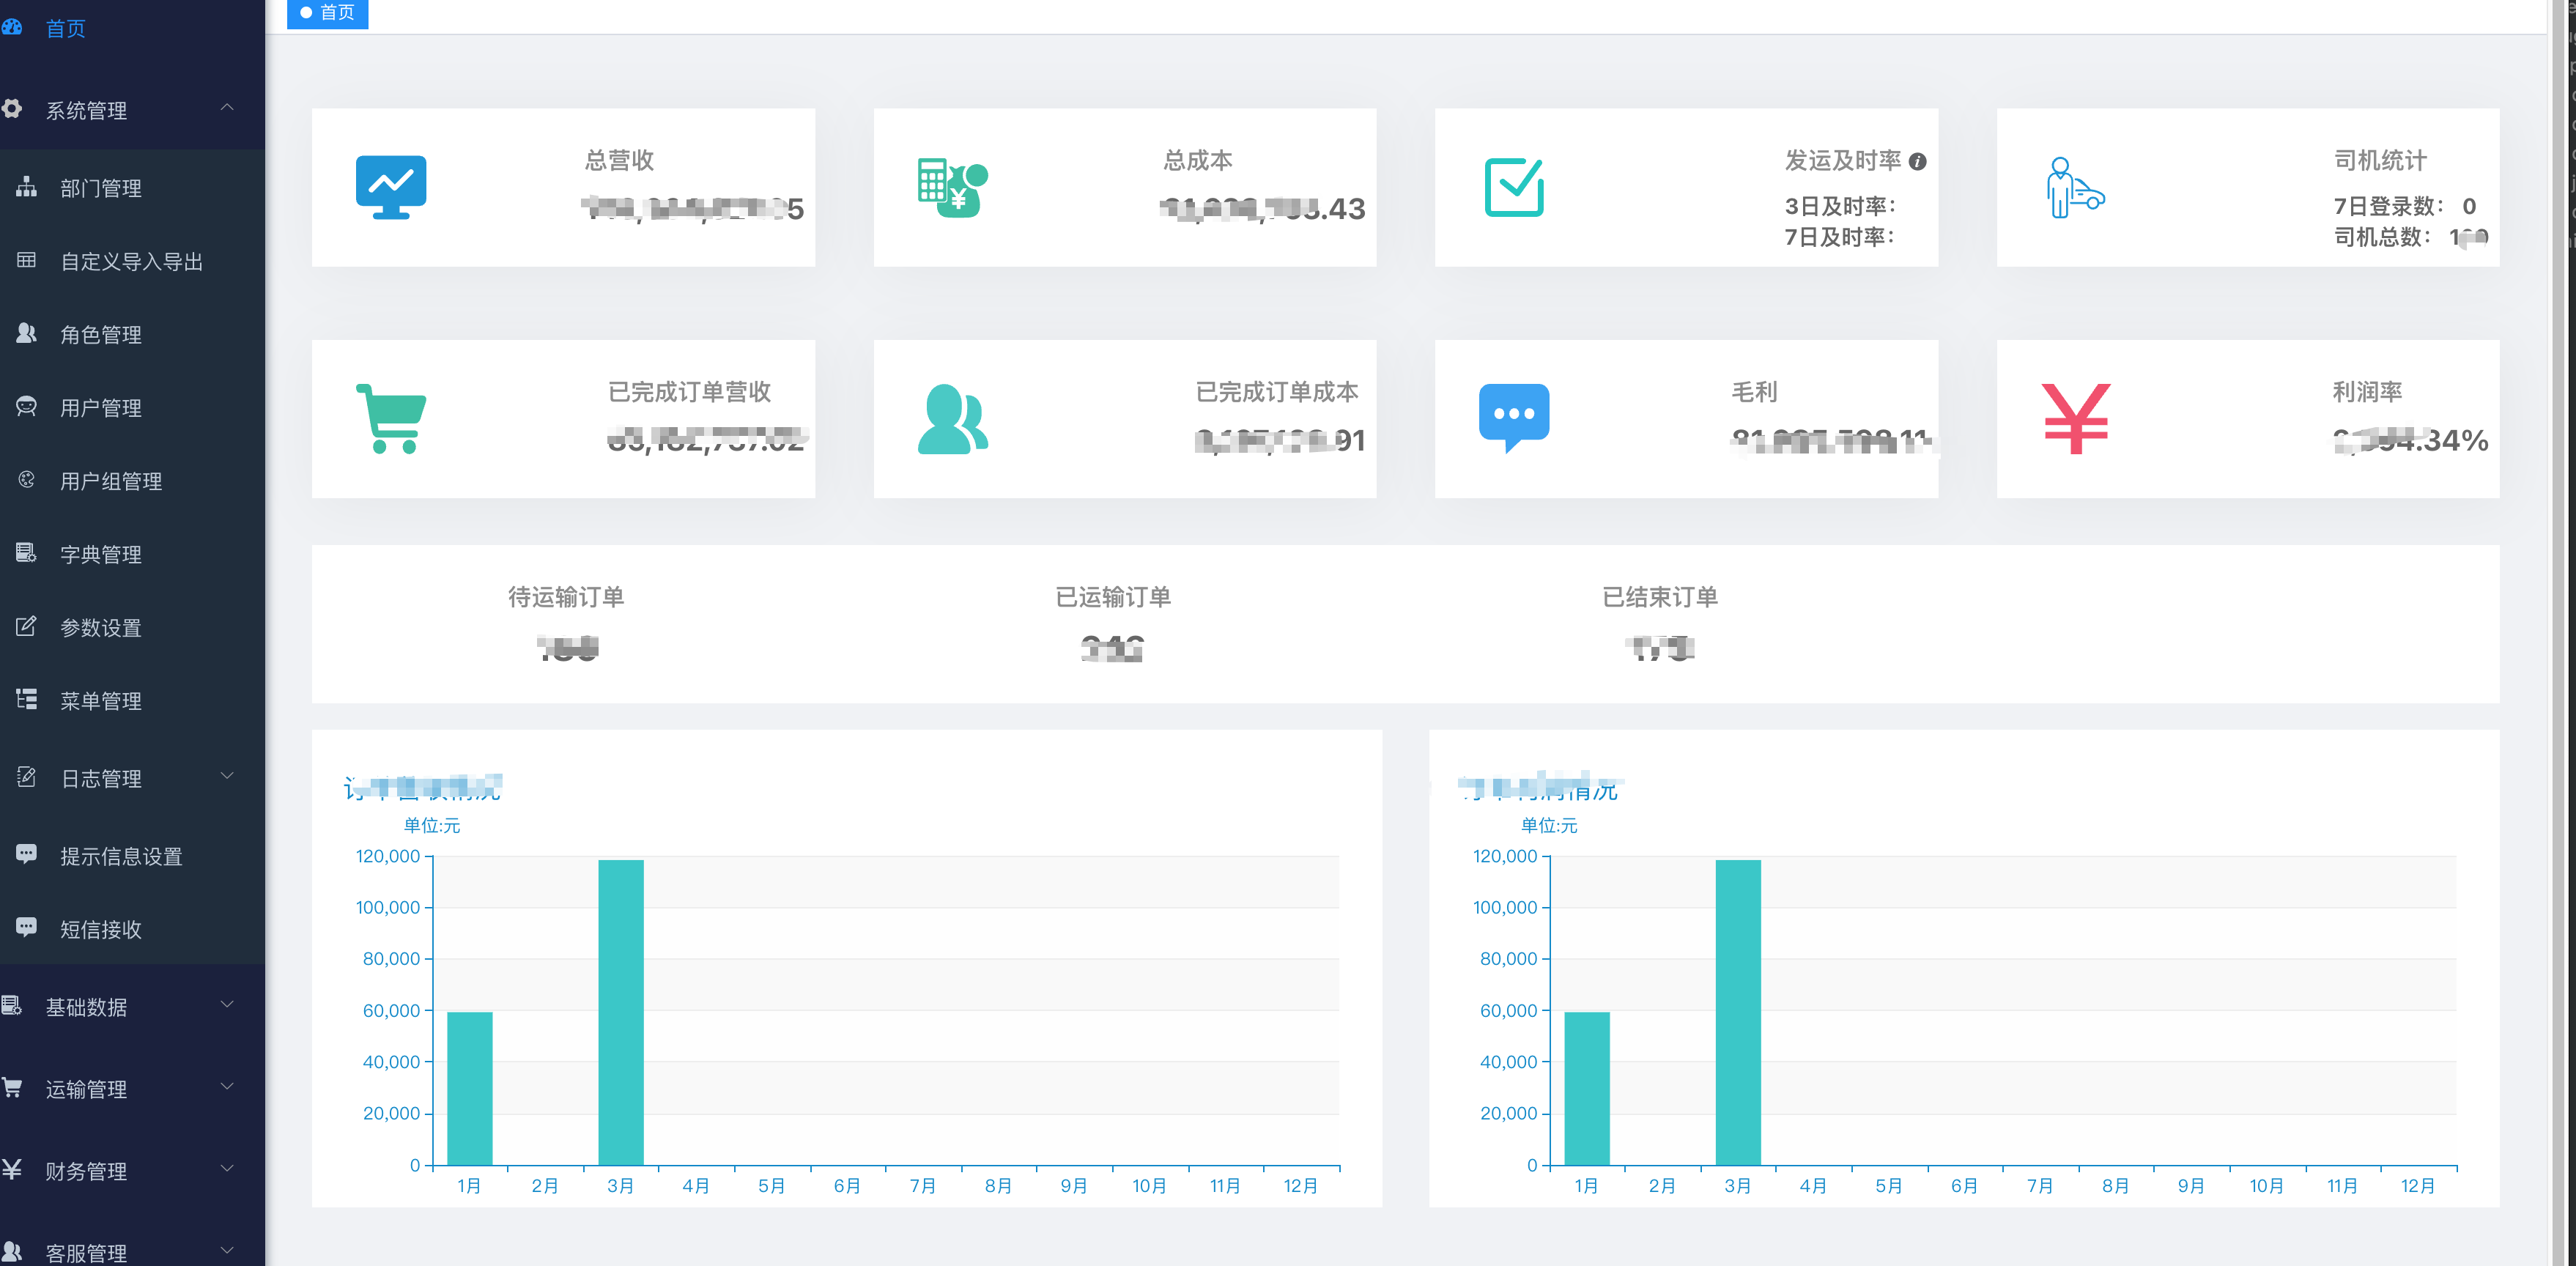Click the icon for 用户组管理

[x=27, y=480]
